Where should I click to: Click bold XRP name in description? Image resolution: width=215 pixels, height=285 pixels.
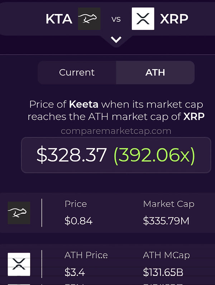pos(194,117)
